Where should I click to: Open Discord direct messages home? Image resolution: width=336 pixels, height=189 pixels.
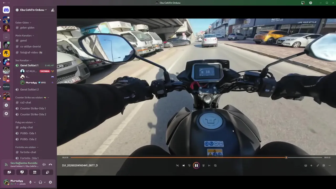(6, 10)
